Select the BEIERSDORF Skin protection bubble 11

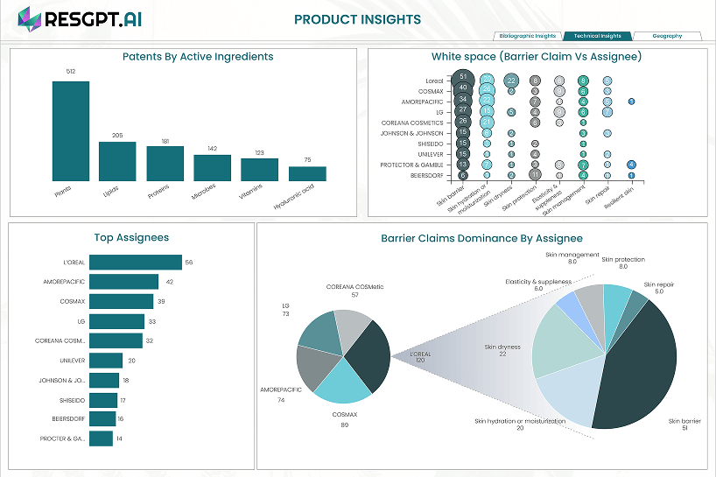[x=535, y=174]
